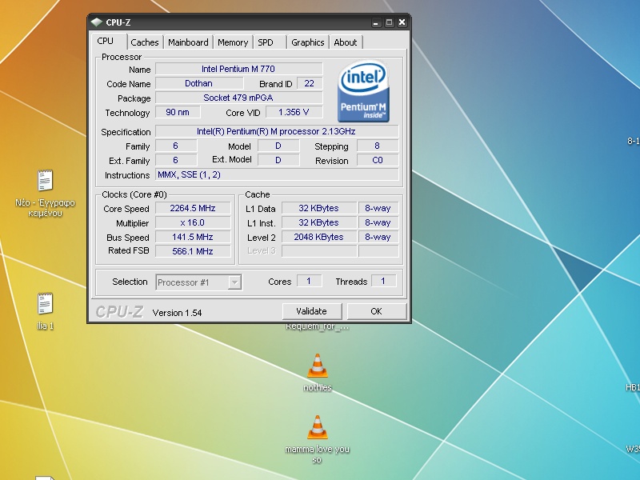This screenshot has height=480, width=640.
Task: Switch to the Caches tab
Action: [x=145, y=42]
